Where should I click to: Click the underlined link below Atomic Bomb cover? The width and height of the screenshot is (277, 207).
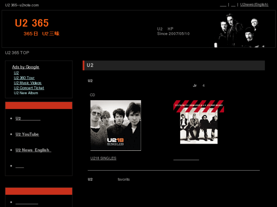coord(186,158)
